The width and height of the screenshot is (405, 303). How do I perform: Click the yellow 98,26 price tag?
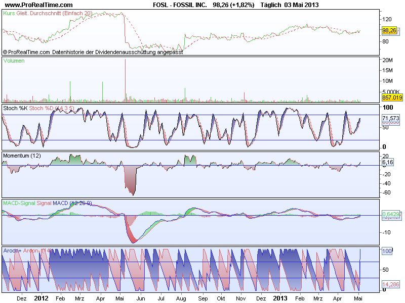click(x=389, y=30)
